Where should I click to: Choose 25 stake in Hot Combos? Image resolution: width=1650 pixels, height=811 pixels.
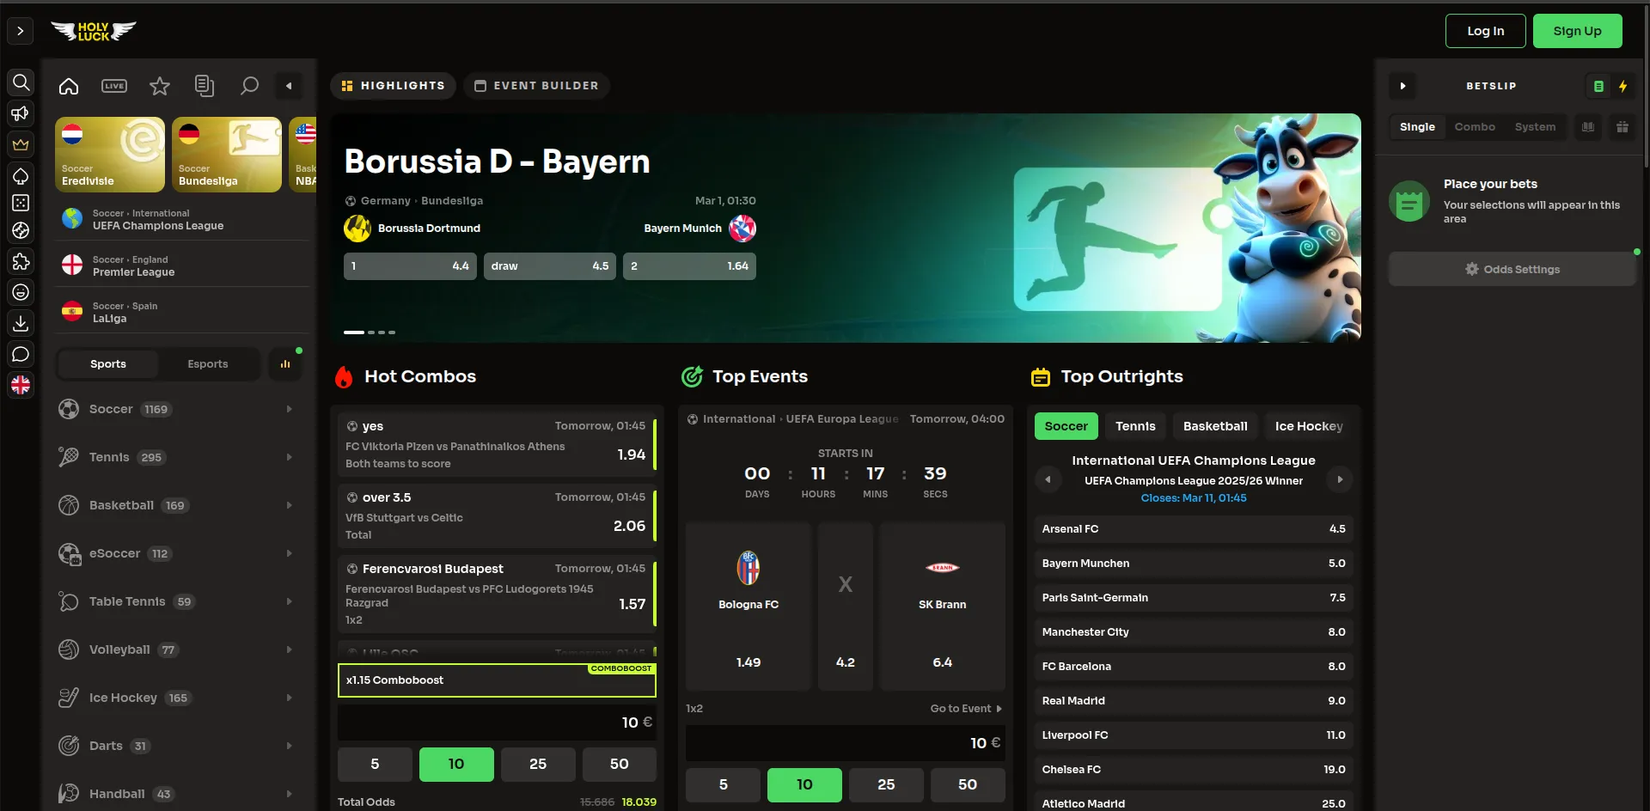click(537, 764)
